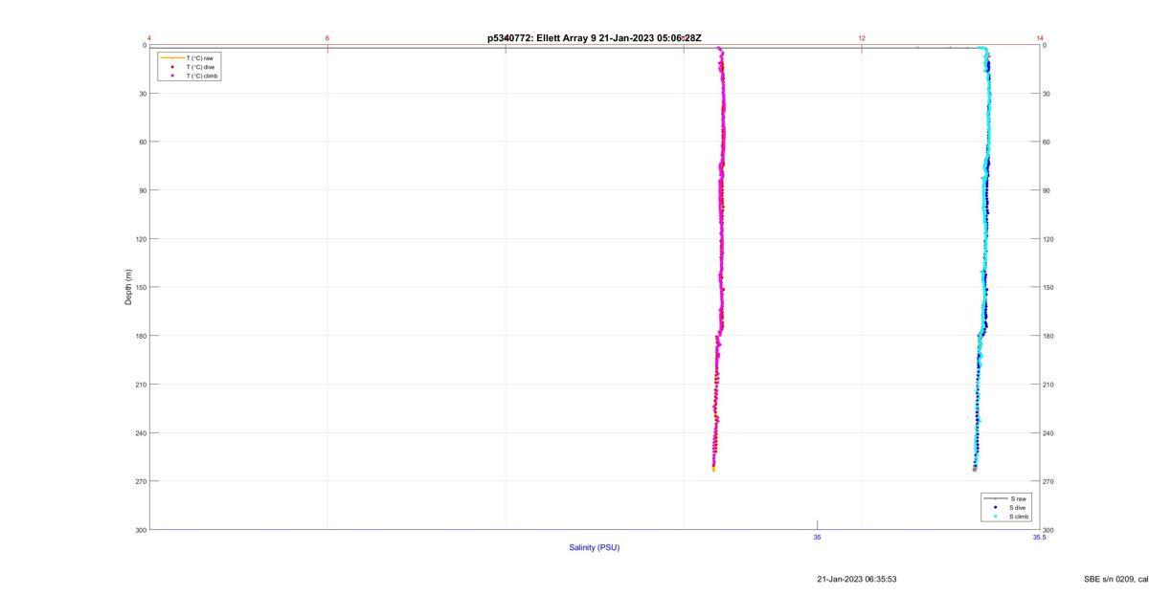Click the '210' depth tick on left axis

pyautogui.click(x=142, y=385)
